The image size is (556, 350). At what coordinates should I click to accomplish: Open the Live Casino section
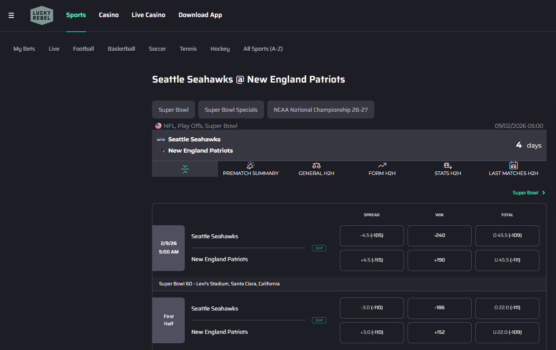click(x=148, y=15)
